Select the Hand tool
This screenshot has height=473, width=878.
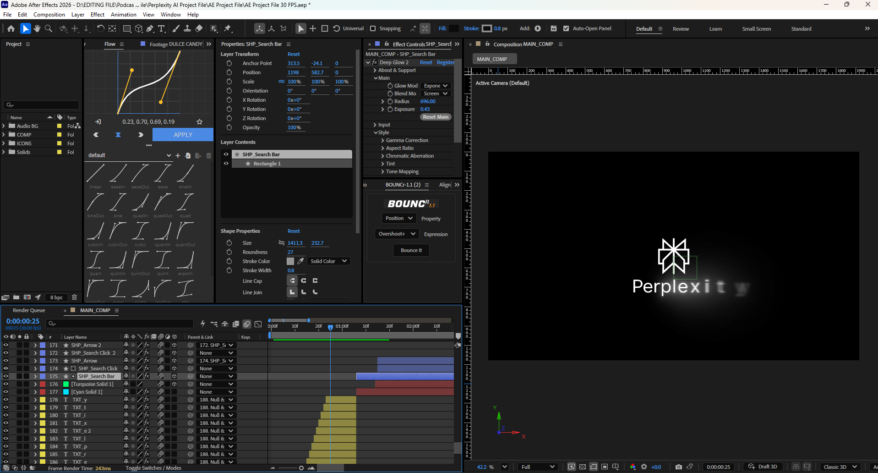point(37,28)
